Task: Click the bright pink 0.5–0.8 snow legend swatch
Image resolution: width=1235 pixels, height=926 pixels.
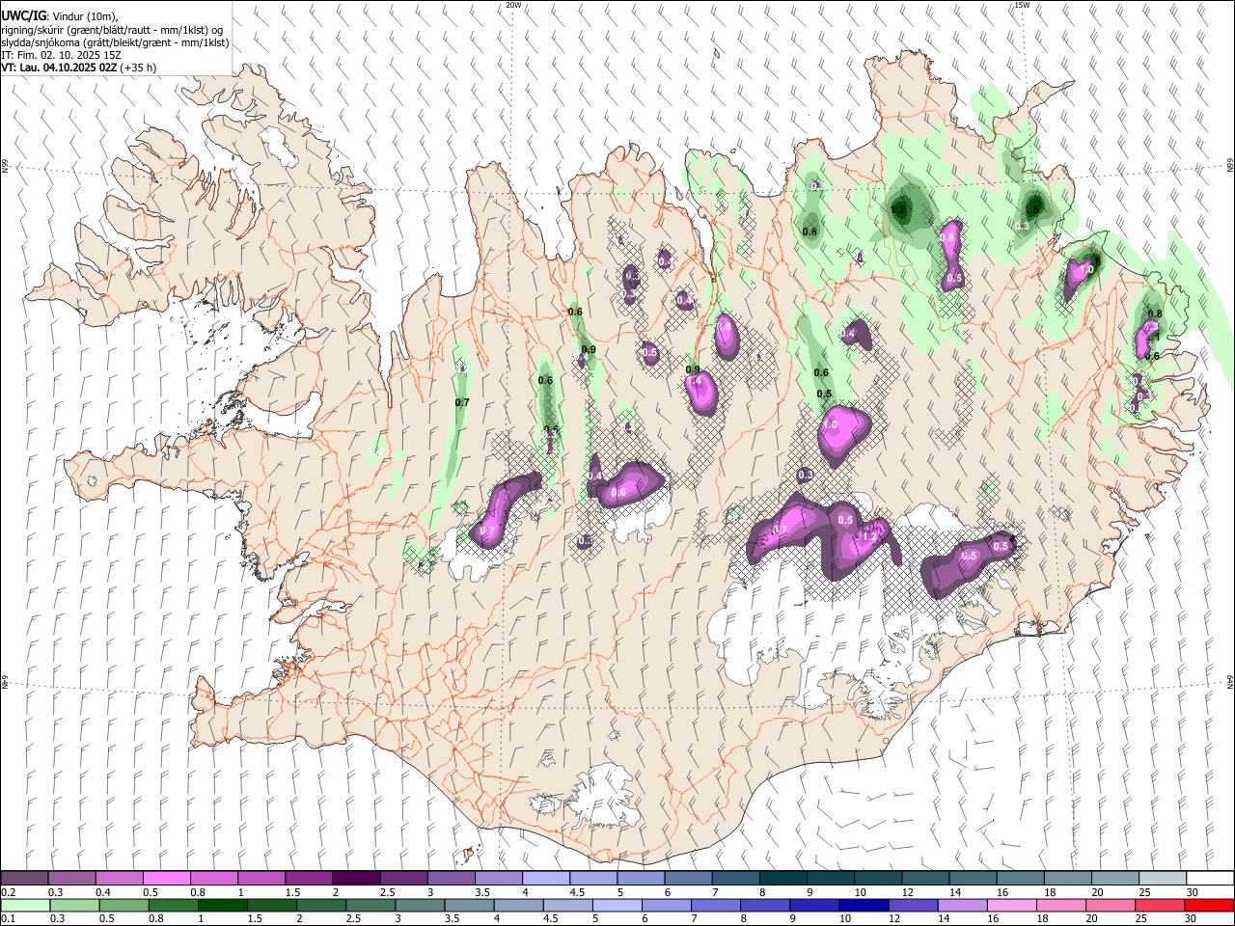Action: [x=167, y=879]
